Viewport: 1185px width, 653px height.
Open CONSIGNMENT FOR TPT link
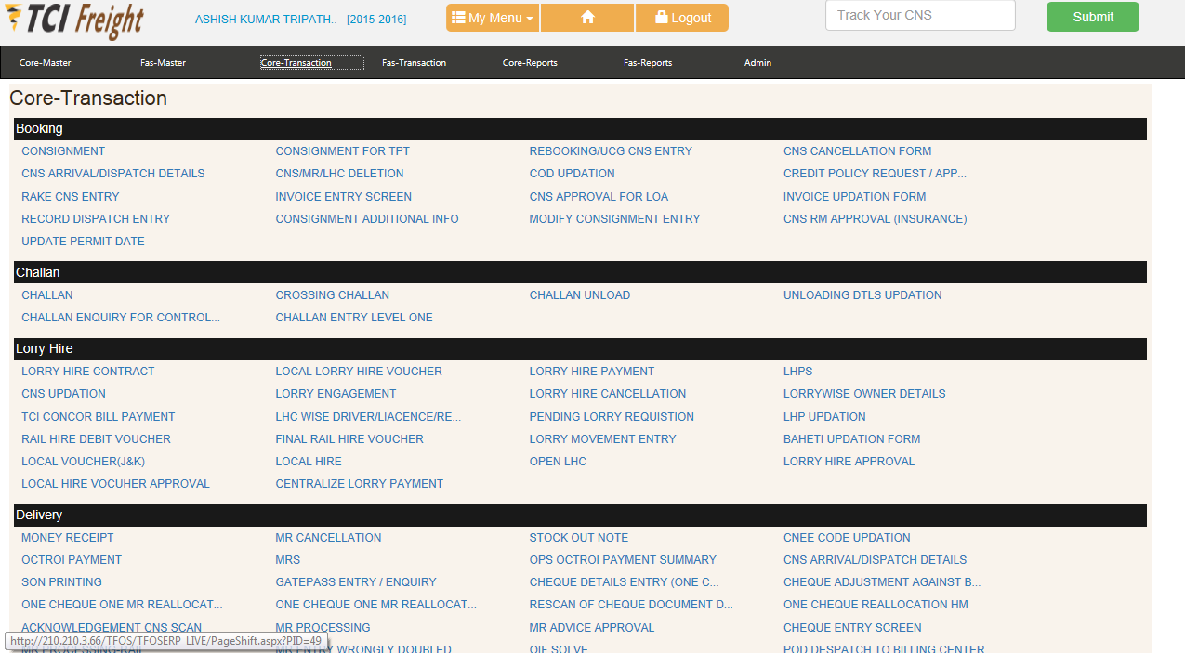point(343,151)
